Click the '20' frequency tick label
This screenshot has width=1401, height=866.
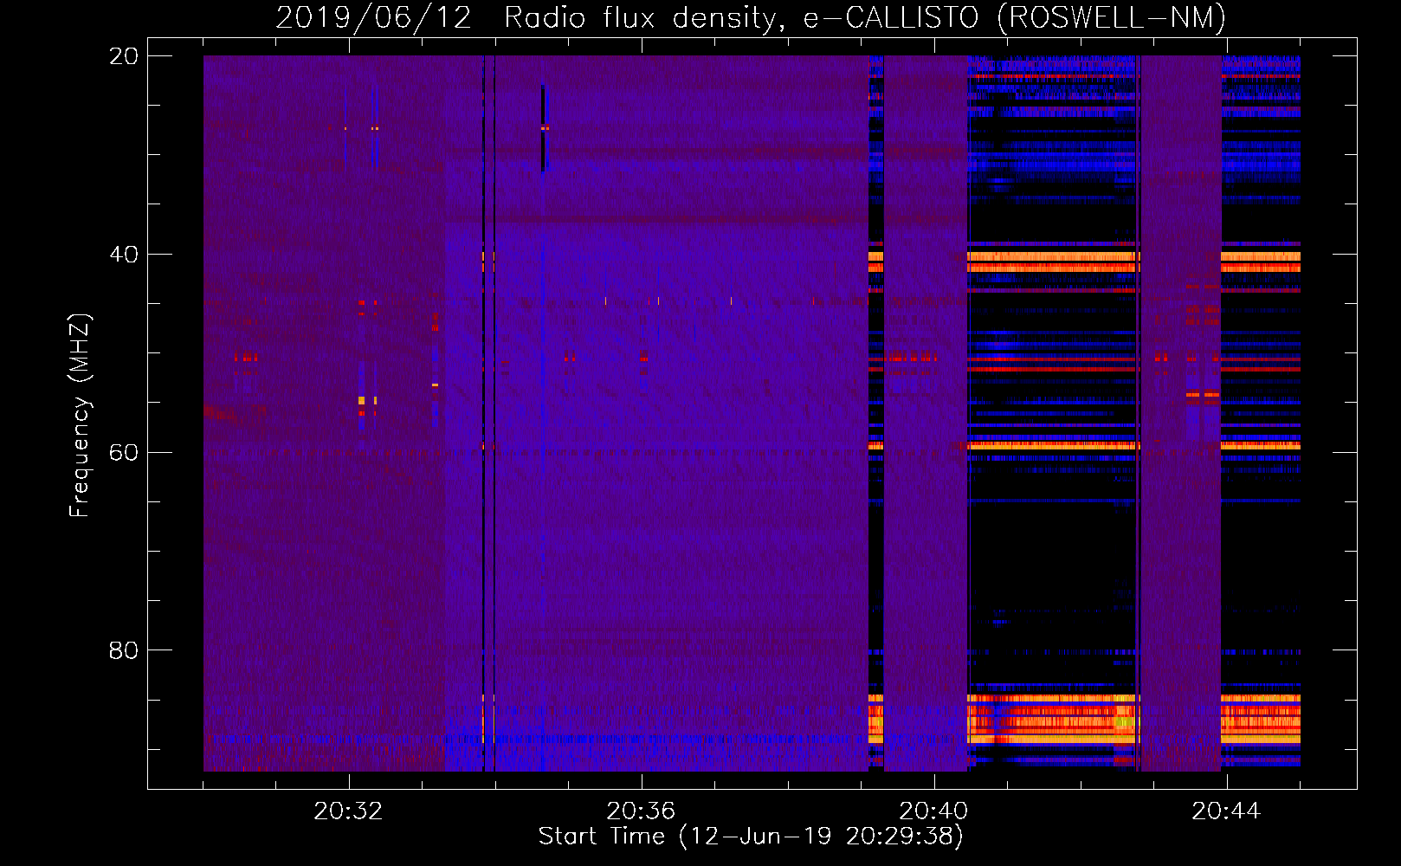point(123,56)
